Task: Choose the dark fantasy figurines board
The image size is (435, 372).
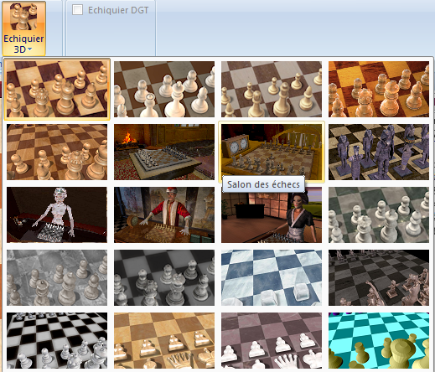Action: click(379, 277)
